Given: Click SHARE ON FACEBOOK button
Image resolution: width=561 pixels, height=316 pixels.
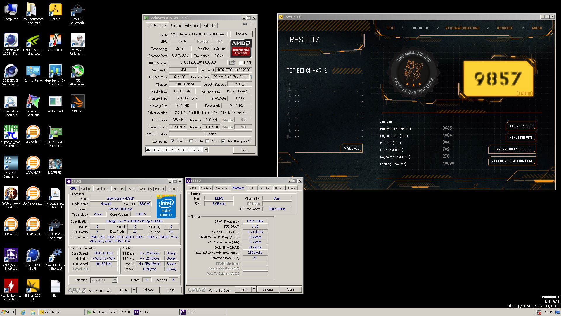Looking at the screenshot, I should [x=512, y=149].
